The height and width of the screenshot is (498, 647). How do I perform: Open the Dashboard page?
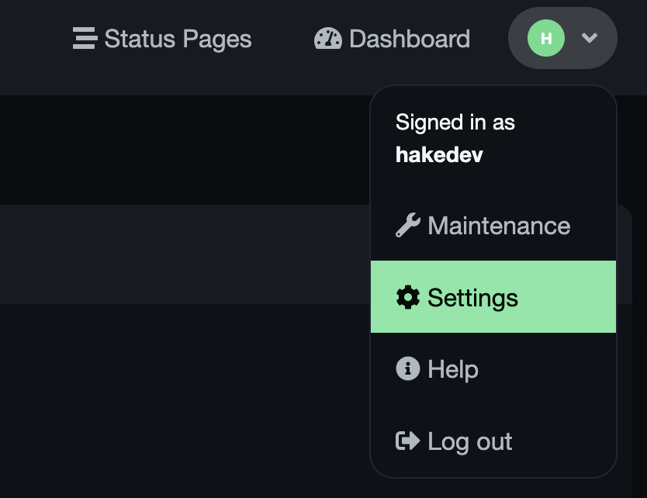coord(410,38)
